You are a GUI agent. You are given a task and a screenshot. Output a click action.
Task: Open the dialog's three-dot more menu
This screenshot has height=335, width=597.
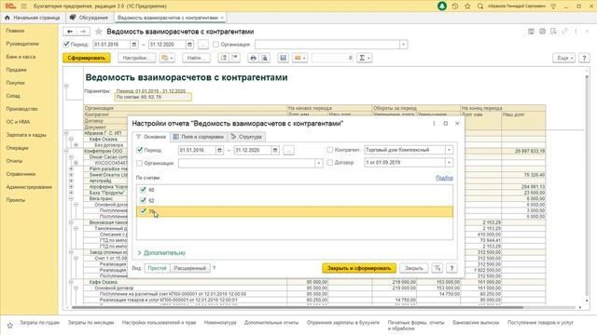[x=434, y=124]
